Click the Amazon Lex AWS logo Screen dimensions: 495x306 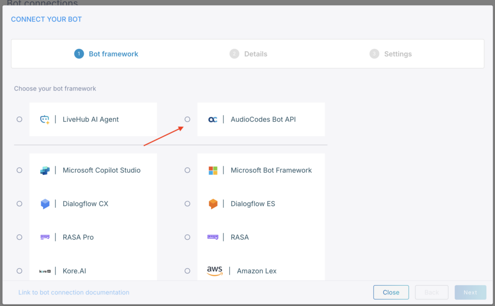(215, 271)
